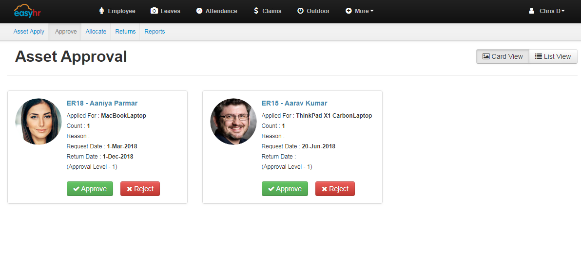The height and width of the screenshot is (267, 581).
Task: Click the easyhr logo
Action: pyautogui.click(x=27, y=11)
